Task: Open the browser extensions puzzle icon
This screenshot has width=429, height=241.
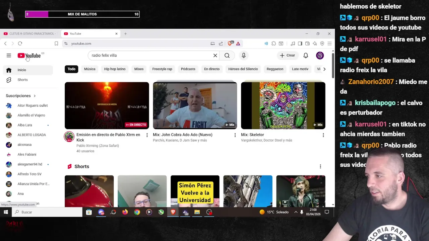Action: 274,44
